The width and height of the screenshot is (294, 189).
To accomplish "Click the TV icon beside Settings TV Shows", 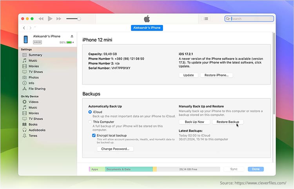I will click(x=24, y=72).
